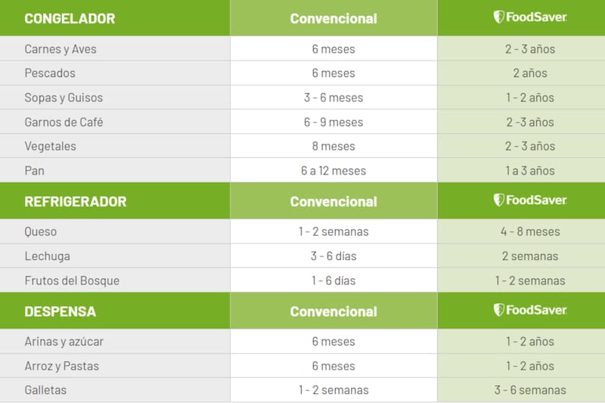Click the Convencional header in the Despensa section
Image resolution: width=605 pixels, height=403 pixels.
(334, 312)
